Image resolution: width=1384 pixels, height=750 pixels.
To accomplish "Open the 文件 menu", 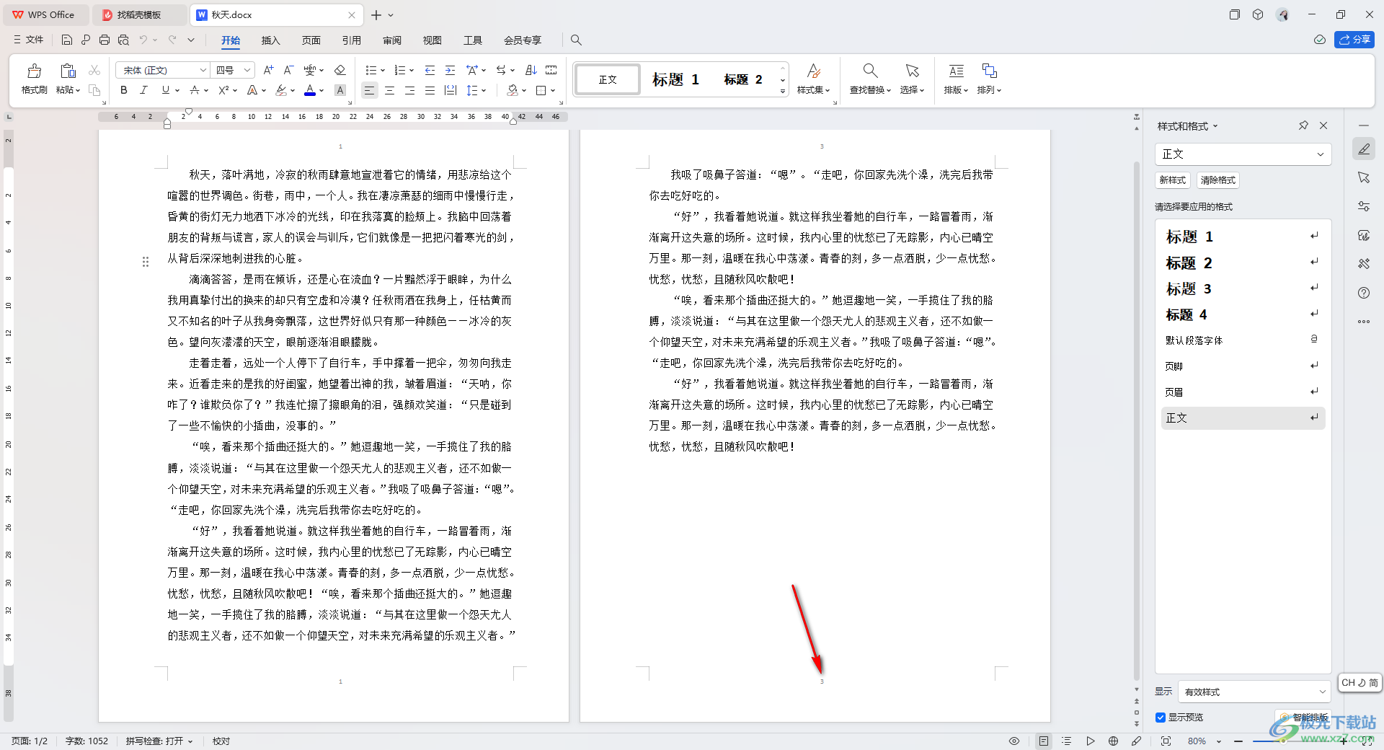I will pyautogui.click(x=29, y=40).
